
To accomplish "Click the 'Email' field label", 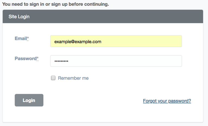I will click(21, 39).
